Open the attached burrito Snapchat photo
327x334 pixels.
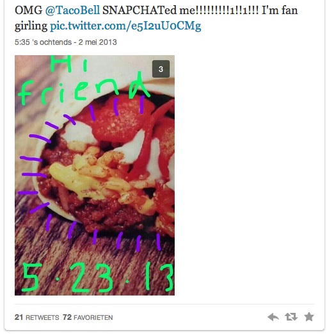coord(95,175)
